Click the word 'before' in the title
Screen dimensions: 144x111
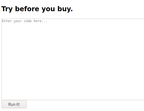click(27, 9)
